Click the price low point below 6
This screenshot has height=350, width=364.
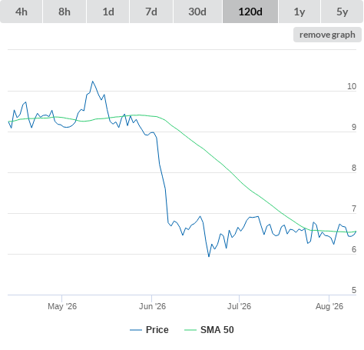click(x=209, y=256)
